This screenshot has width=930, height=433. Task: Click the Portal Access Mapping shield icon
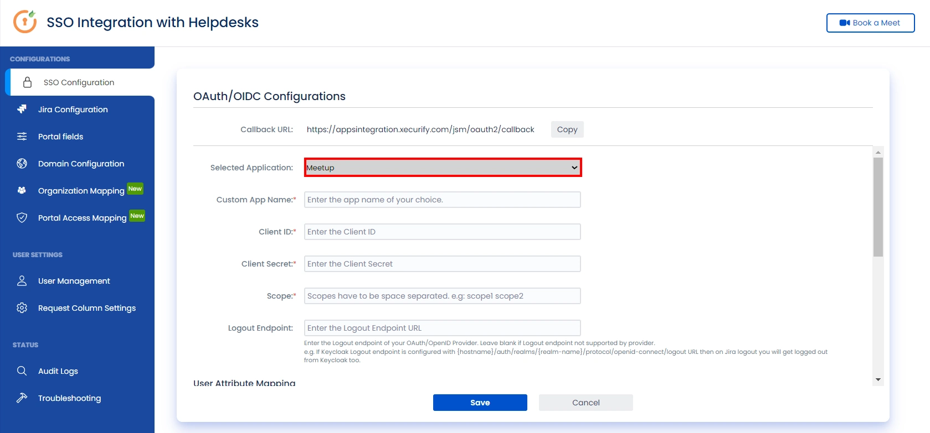pos(22,218)
